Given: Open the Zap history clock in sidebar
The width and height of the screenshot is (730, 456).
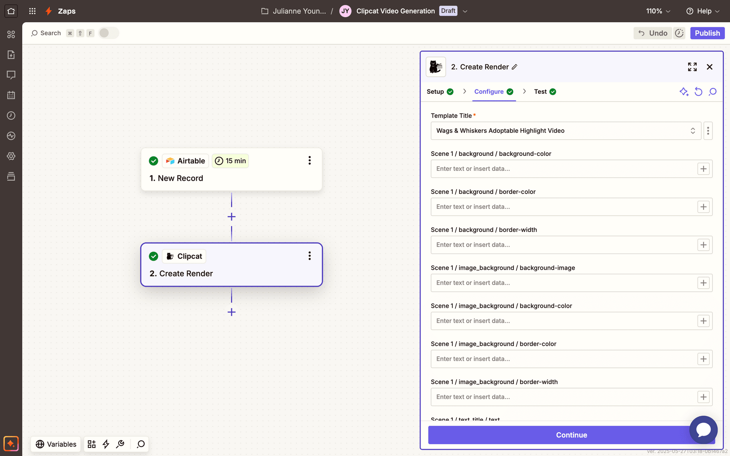Looking at the screenshot, I should [x=11, y=115].
